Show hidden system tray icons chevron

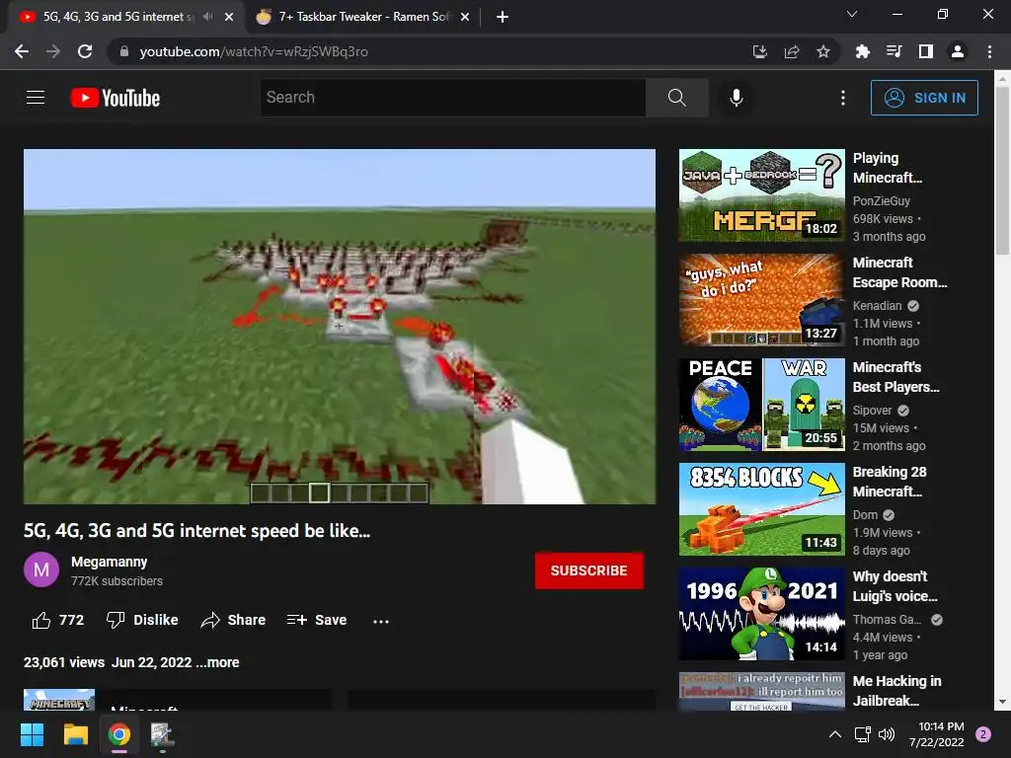coord(835,734)
